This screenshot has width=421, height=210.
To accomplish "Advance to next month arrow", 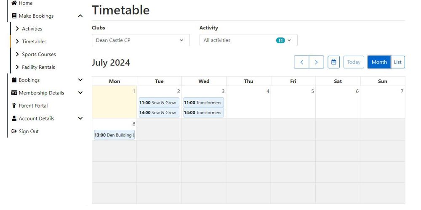I will click(316, 62).
